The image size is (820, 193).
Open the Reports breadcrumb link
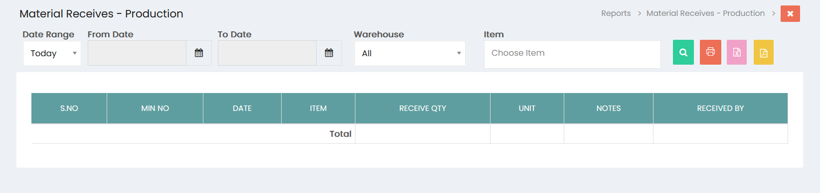tap(616, 13)
